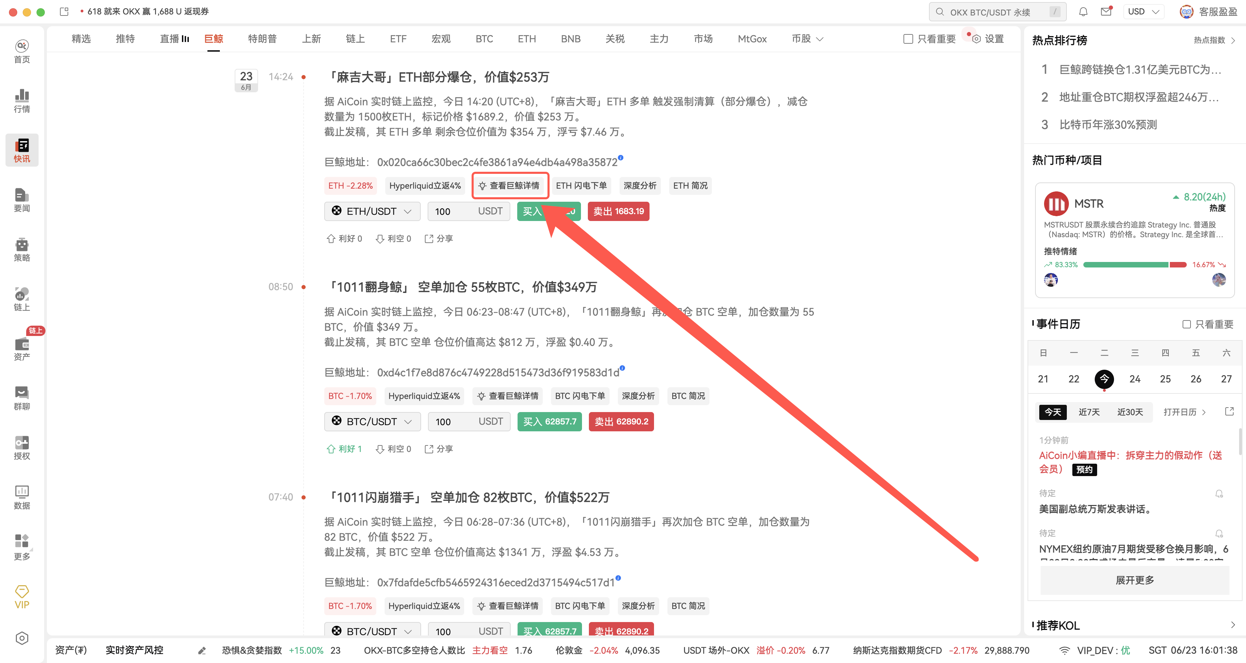Image resolution: width=1246 pixels, height=663 pixels.
Task: Click the 618 就来 OKX promo banner
Action: (x=147, y=11)
